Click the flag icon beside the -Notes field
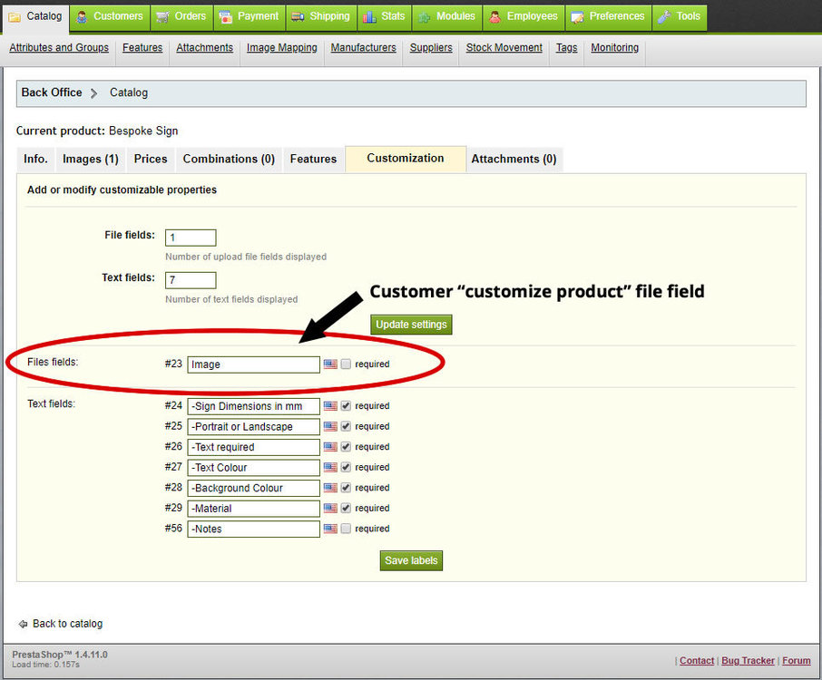Viewport: 822px width, 680px height. (330, 529)
